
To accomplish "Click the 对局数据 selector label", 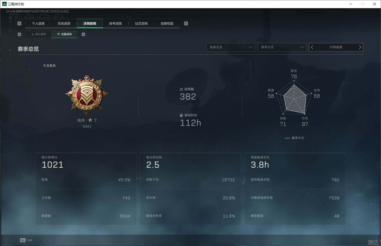I will (x=336, y=47).
